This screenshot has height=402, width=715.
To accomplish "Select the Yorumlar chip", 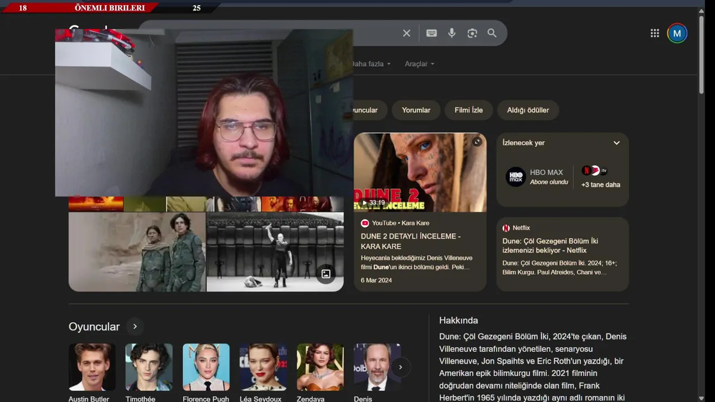I will (416, 110).
